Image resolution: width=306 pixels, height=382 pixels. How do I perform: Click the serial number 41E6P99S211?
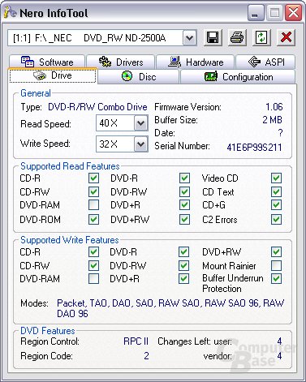(x=254, y=148)
